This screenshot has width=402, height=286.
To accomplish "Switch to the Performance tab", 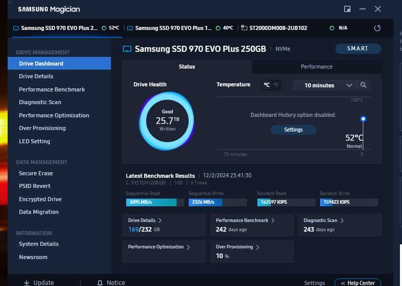I will pos(317,67).
